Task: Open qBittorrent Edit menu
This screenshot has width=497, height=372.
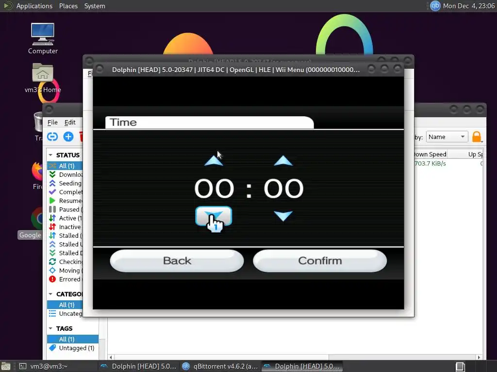Action: [x=70, y=123]
